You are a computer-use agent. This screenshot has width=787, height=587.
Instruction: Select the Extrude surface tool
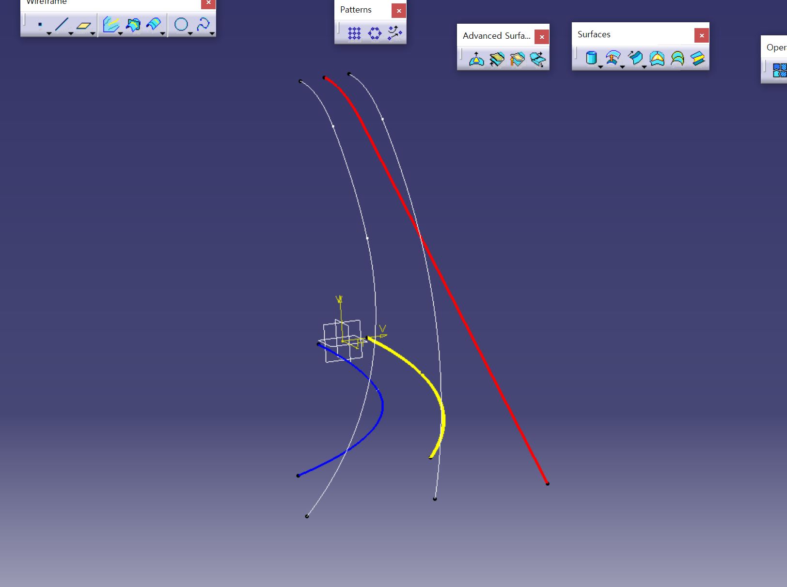coord(591,58)
